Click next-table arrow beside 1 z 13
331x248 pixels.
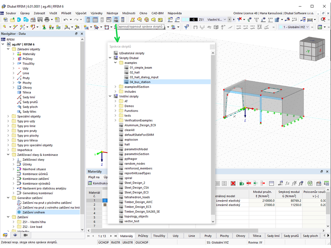[111, 236]
